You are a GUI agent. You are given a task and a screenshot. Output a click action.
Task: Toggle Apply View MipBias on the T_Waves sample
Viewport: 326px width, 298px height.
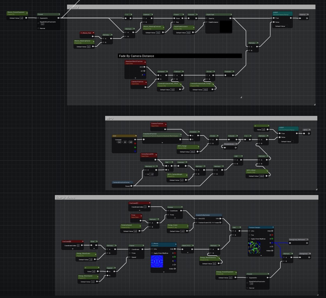[x=152, y=253]
